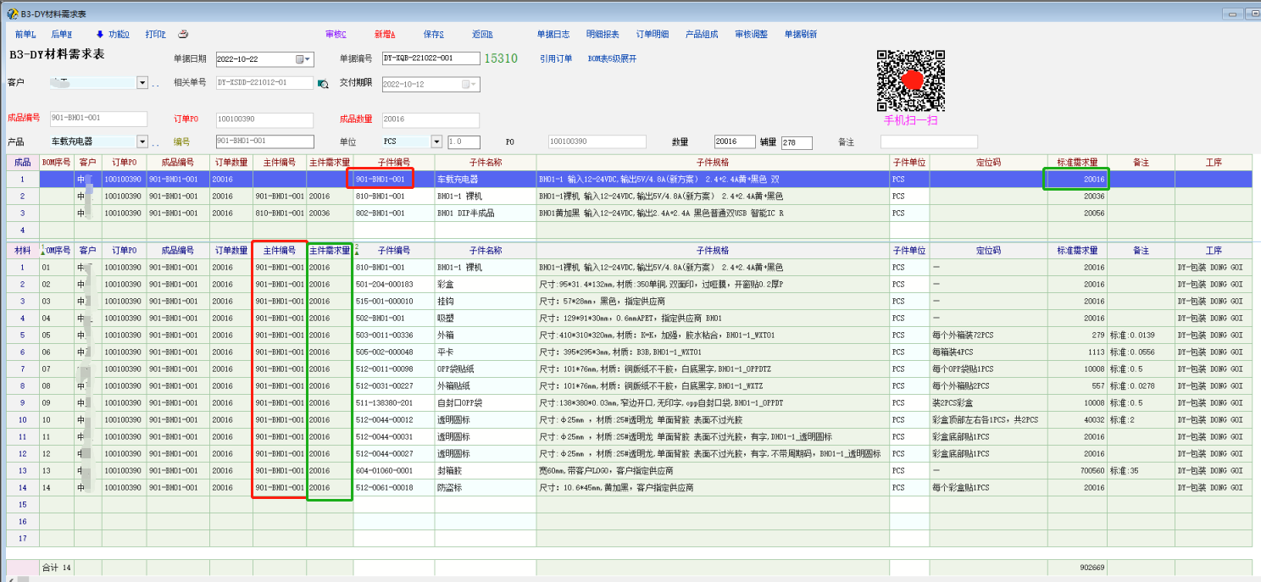The height and width of the screenshot is (582, 1261).
Task: Expand the 单位 PCS dropdown
Action: pyautogui.click(x=436, y=142)
